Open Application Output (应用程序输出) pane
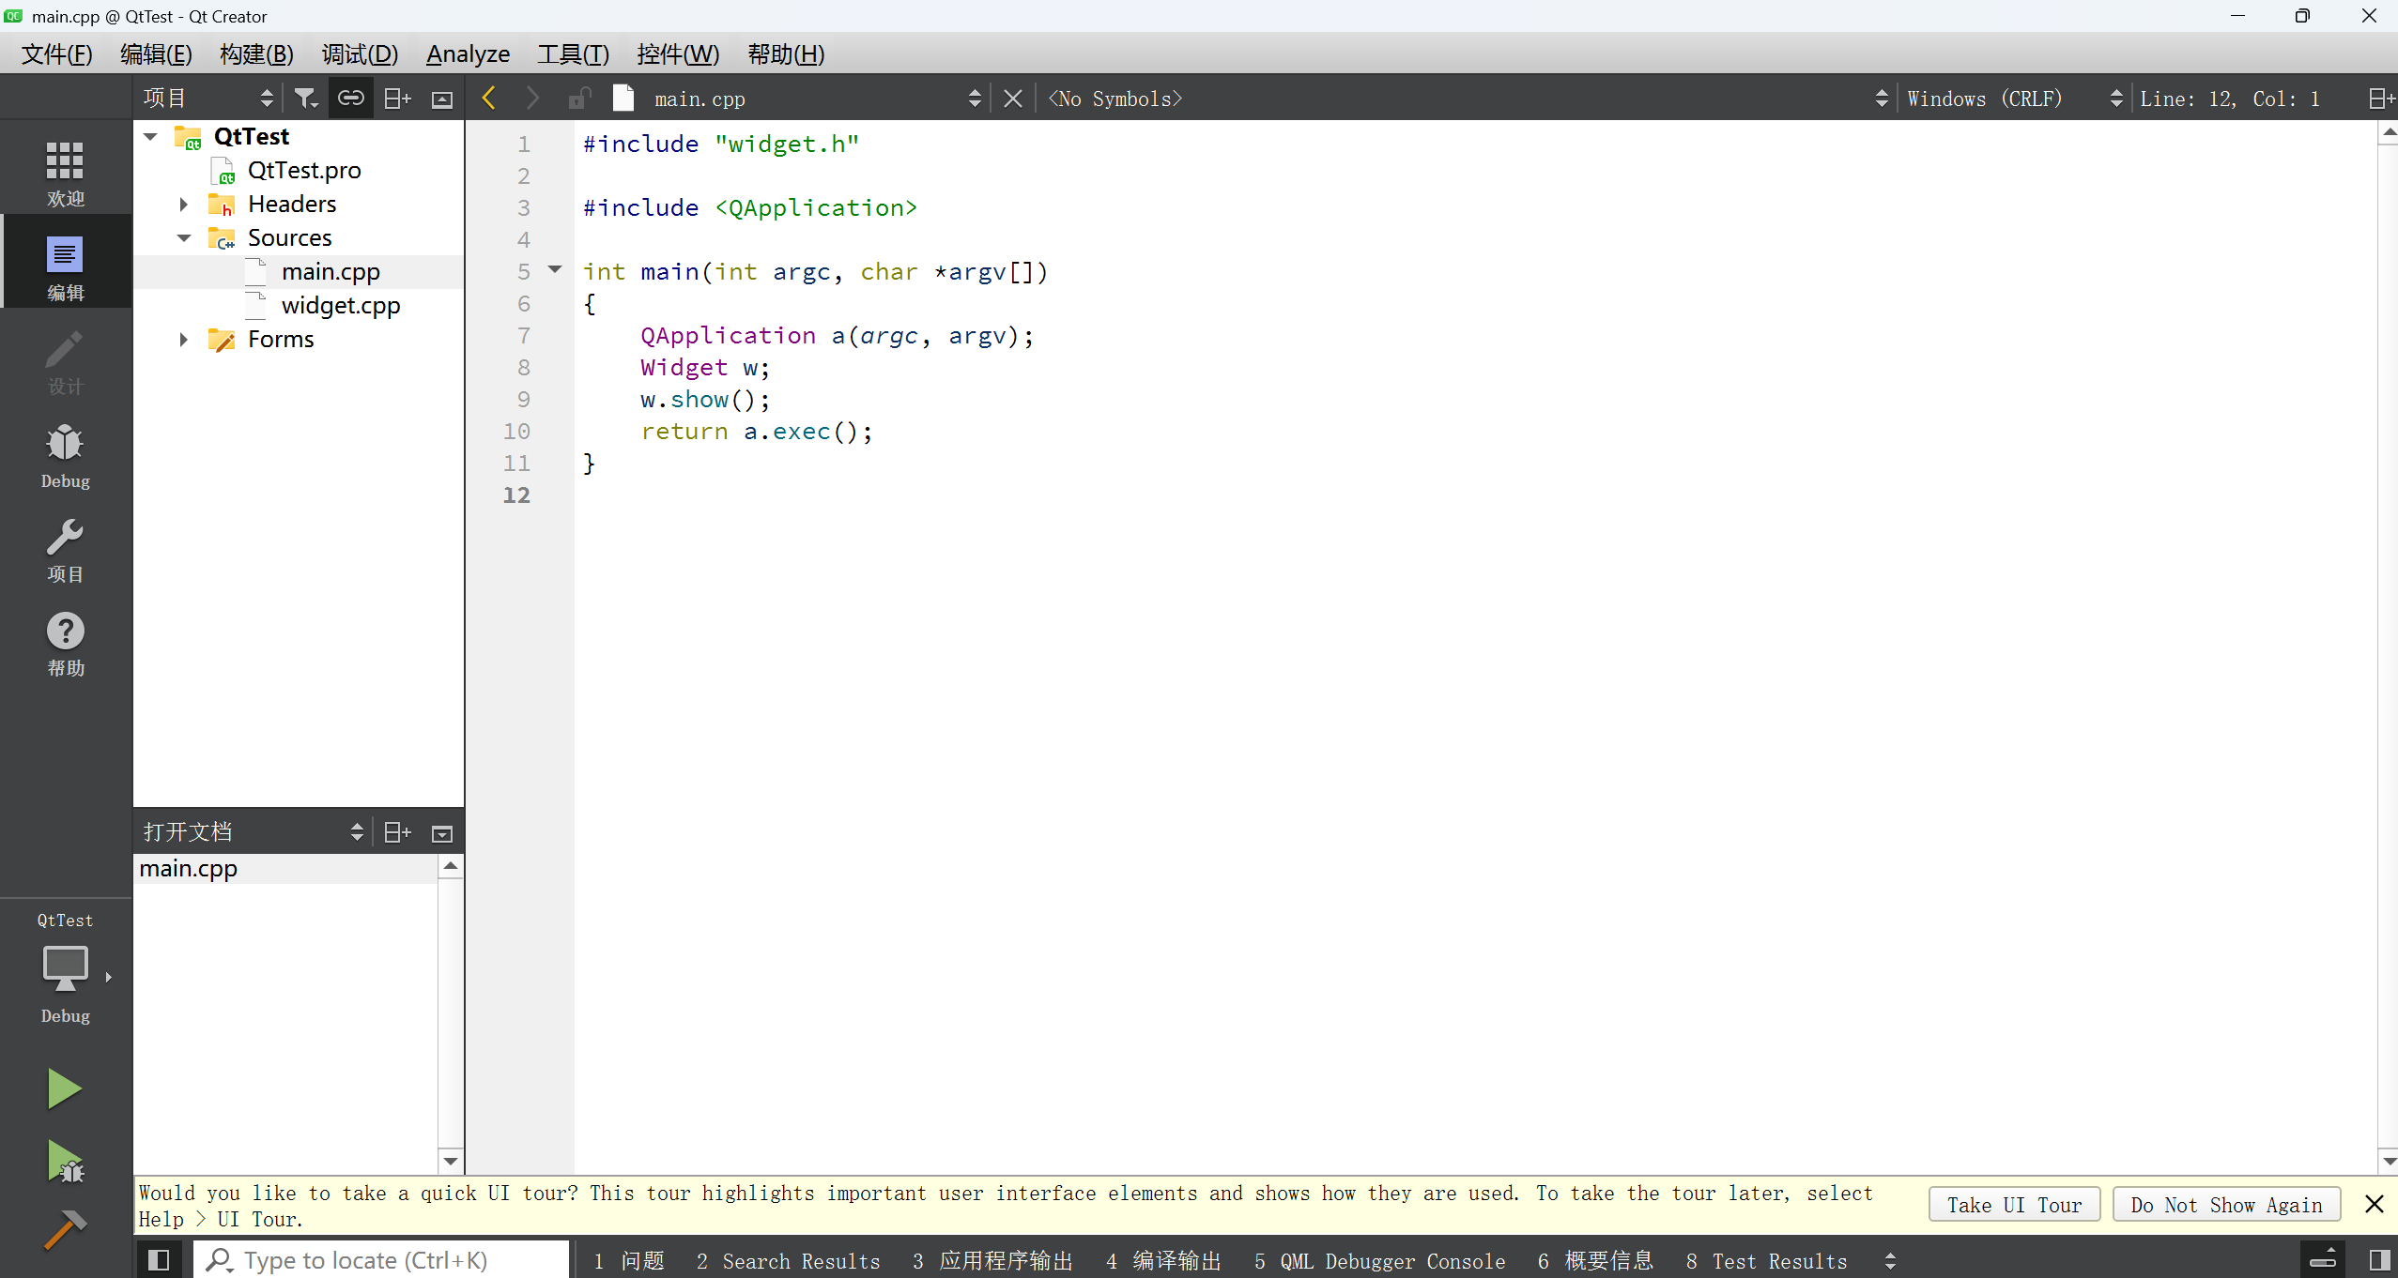2398x1278 pixels. 993,1261
